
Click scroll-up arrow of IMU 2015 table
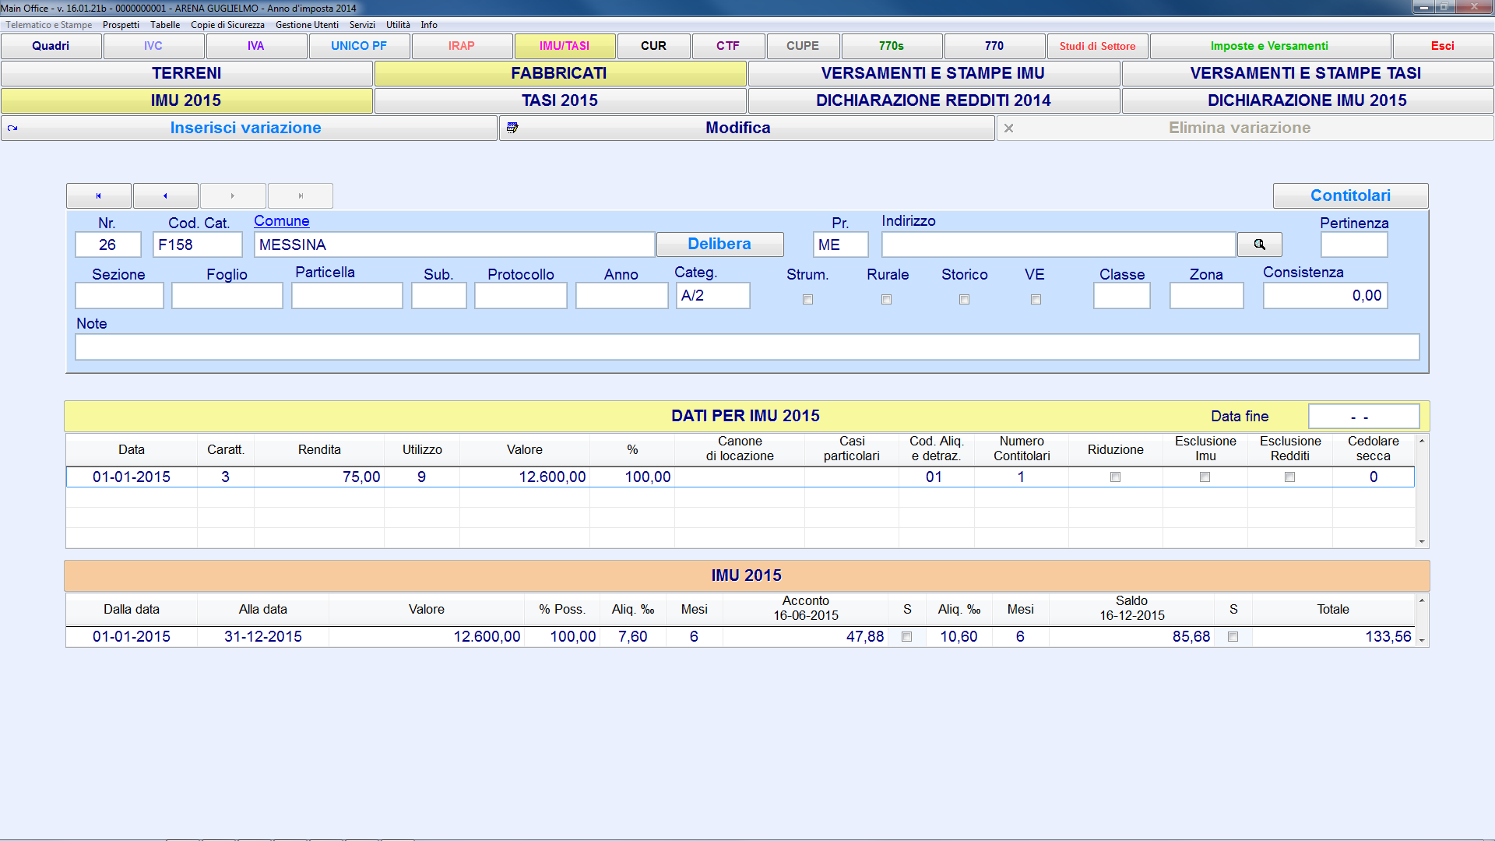[1422, 600]
